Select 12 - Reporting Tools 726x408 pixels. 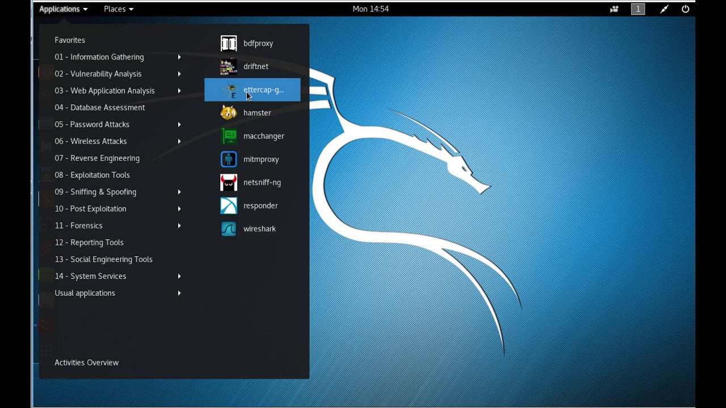pos(89,243)
